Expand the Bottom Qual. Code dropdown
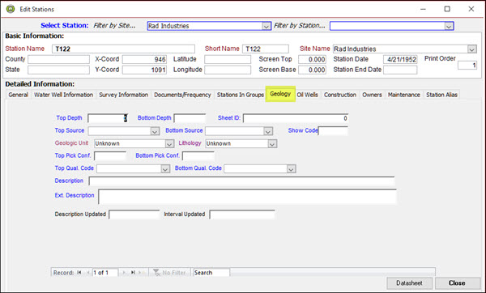Screen dimensions: 486x293 [x=291, y=169]
